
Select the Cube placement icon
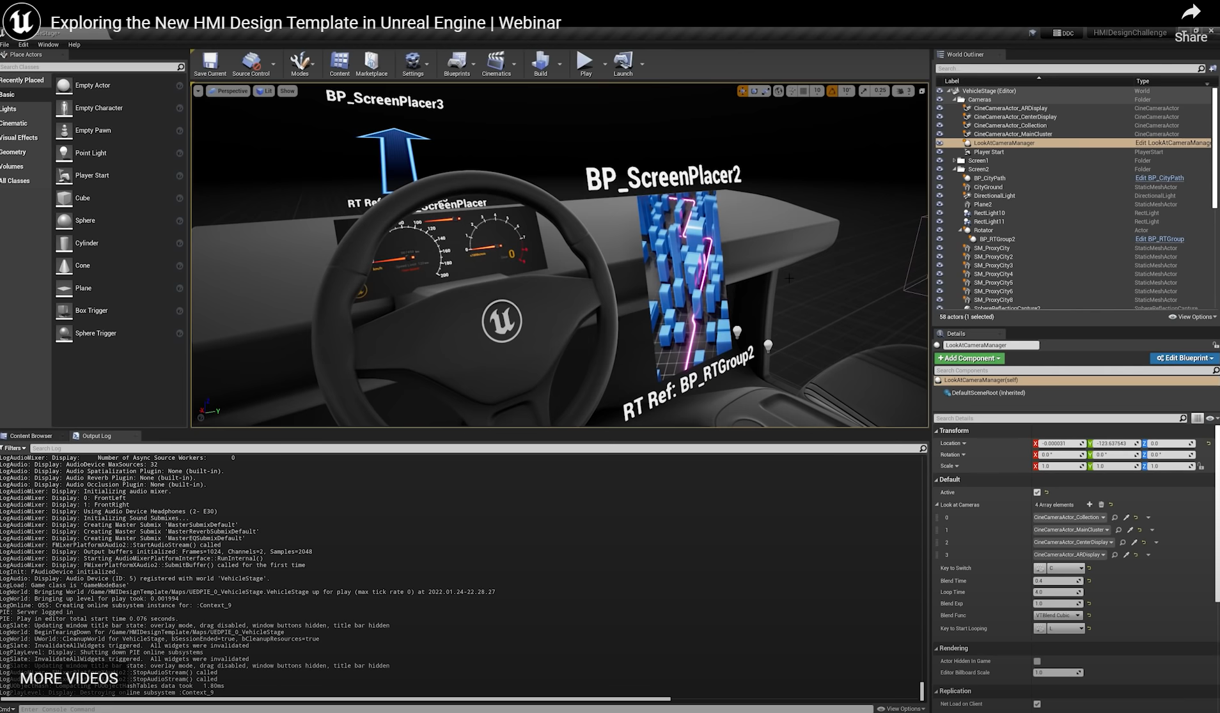pos(64,198)
